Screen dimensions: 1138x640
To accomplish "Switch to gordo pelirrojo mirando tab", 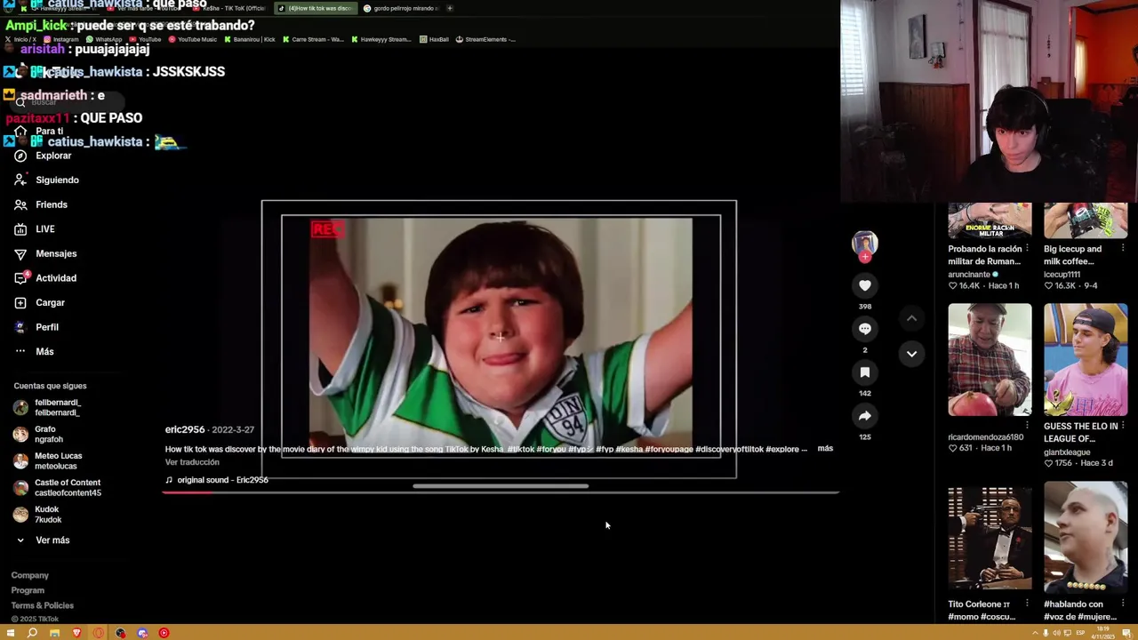I will point(400,8).
